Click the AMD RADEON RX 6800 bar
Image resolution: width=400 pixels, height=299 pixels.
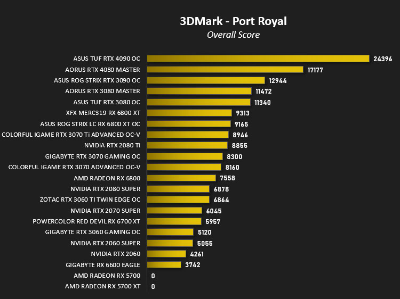click(x=181, y=178)
